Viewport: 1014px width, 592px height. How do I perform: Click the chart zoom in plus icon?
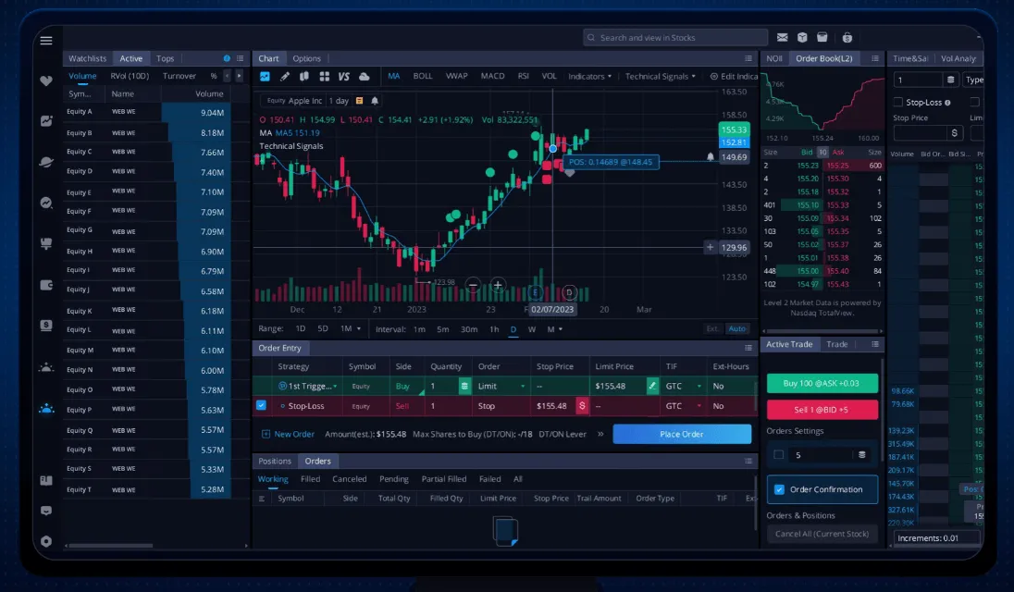point(498,285)
